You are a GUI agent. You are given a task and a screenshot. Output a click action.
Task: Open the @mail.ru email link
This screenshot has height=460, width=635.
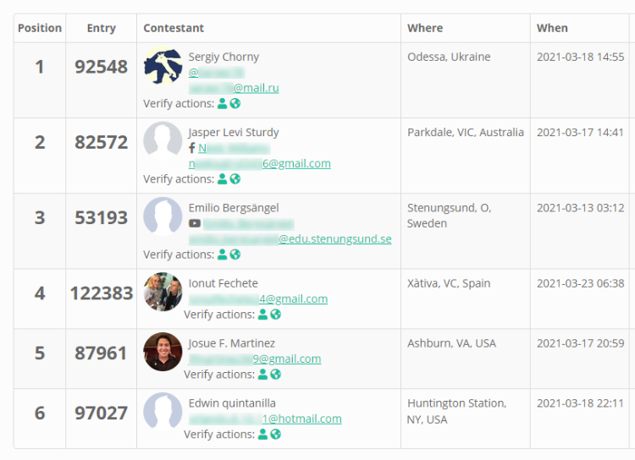(234, 88)
